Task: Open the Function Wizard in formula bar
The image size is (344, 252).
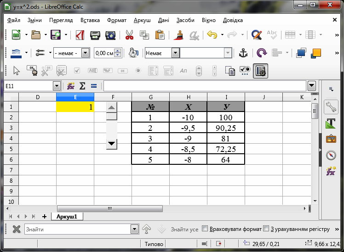Action: pyautogui.click(x=71, y=86)
